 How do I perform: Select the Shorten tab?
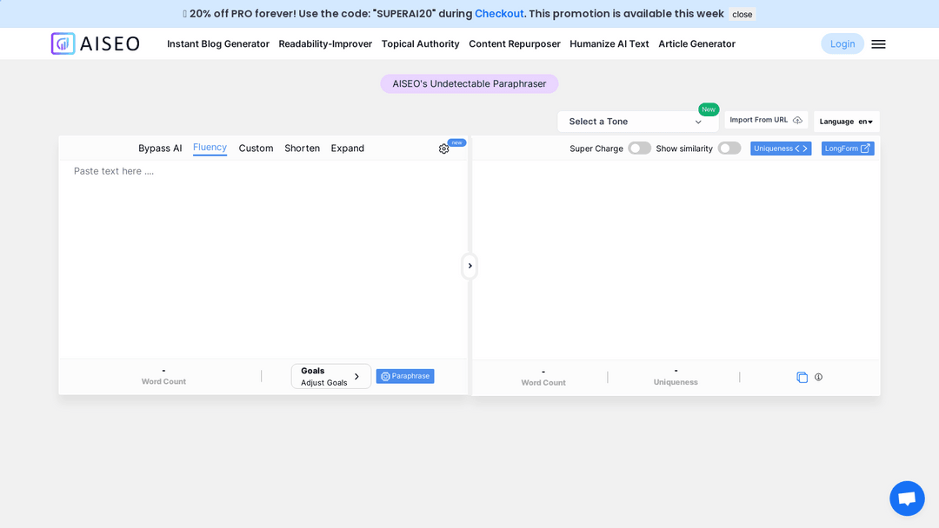pos(302,148)
